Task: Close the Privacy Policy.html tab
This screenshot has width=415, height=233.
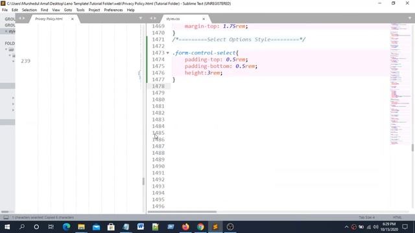Action: (72, 19)
